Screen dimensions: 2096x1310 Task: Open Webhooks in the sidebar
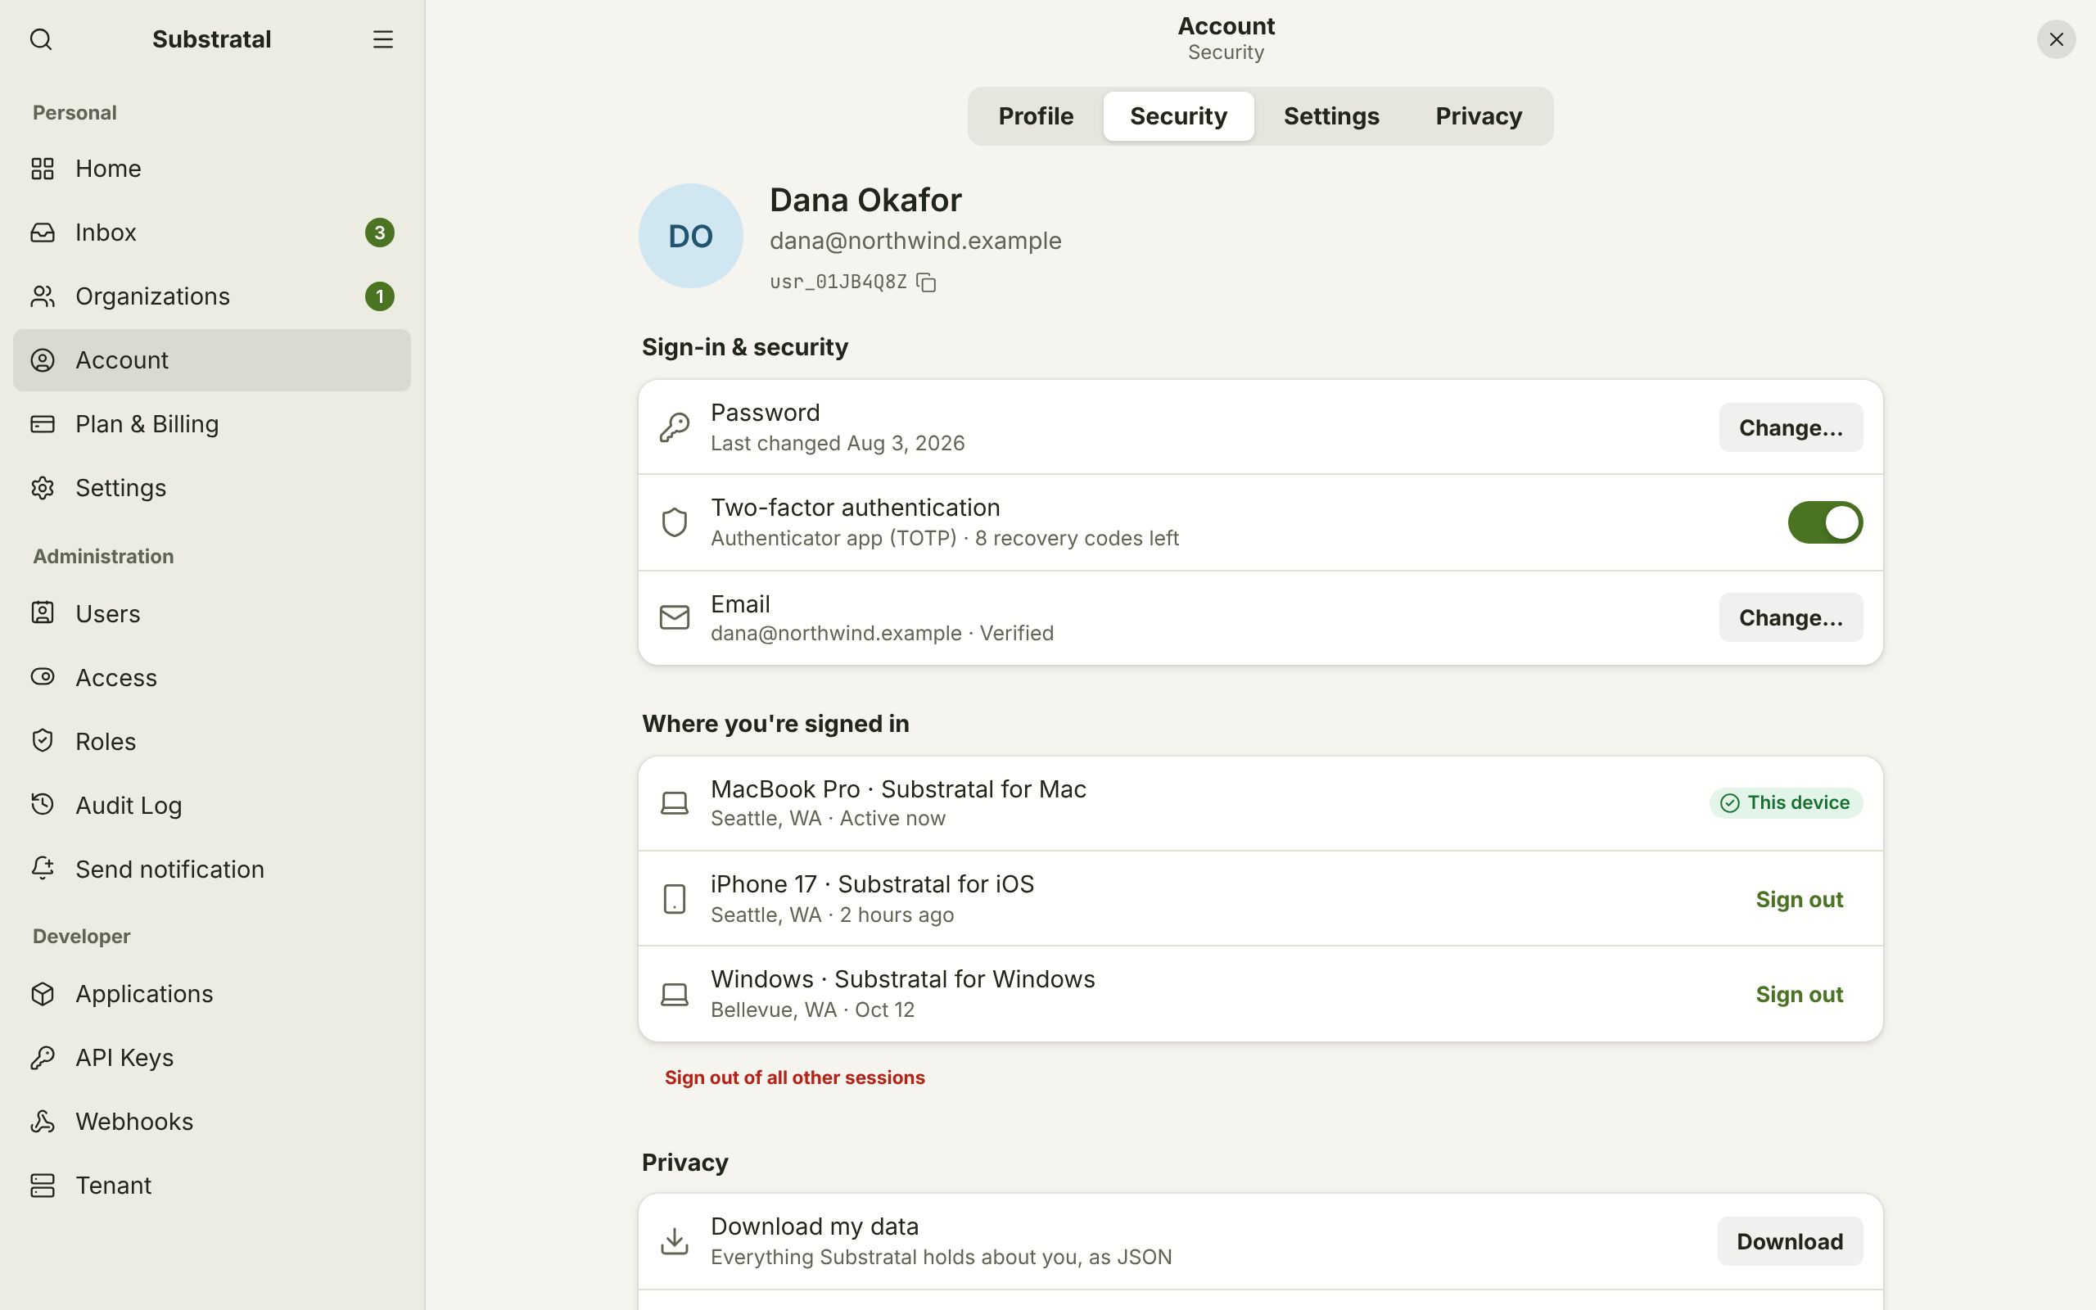(211, 1121)
